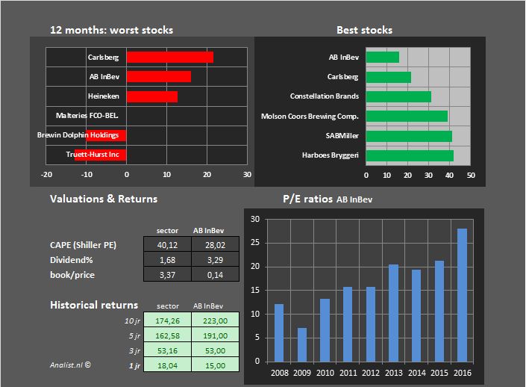Click AB InBev dividend cell 3,29
The height and width of the screenshot is (387, 526).
pos(215,260)
